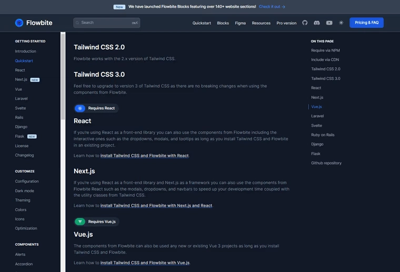Click the Flowbite logo
Image resolution: width=400 pixels, height=272 pixels.
33,23
